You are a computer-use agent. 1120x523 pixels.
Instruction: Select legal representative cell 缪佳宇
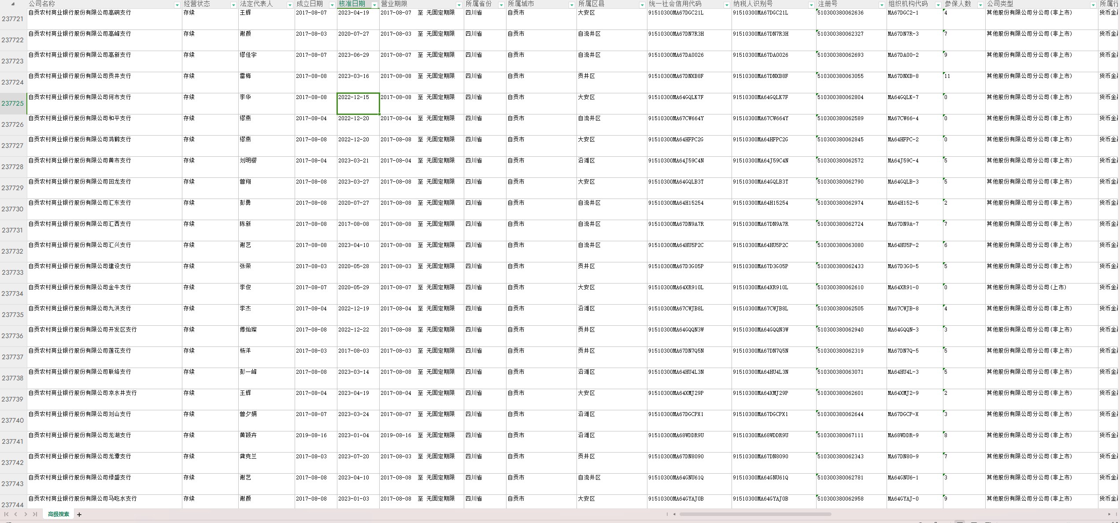pyautogui.click(x=266, y=61)
